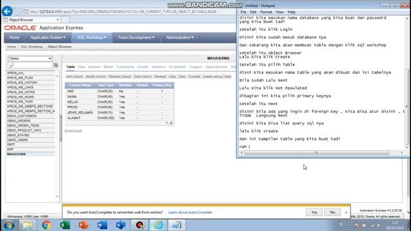Open the Indexes tab
This screenshot has width=411, height=231.
pos(94,67)
